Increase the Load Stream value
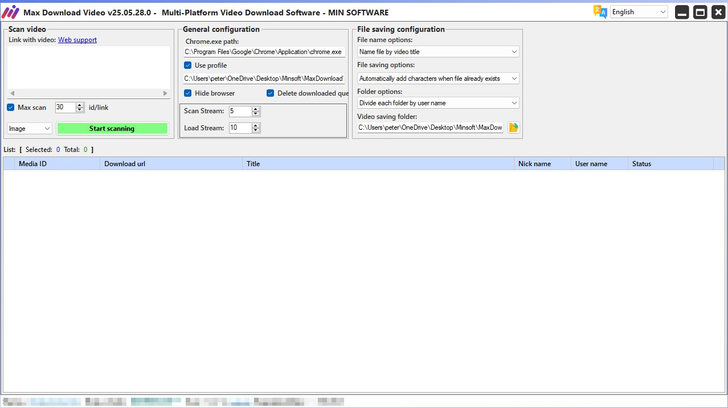 (256, 126)
